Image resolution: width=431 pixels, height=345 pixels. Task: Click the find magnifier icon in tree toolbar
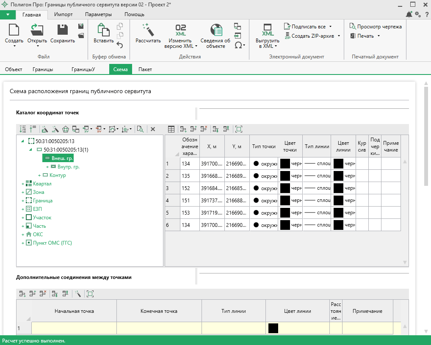click(140, 129)
